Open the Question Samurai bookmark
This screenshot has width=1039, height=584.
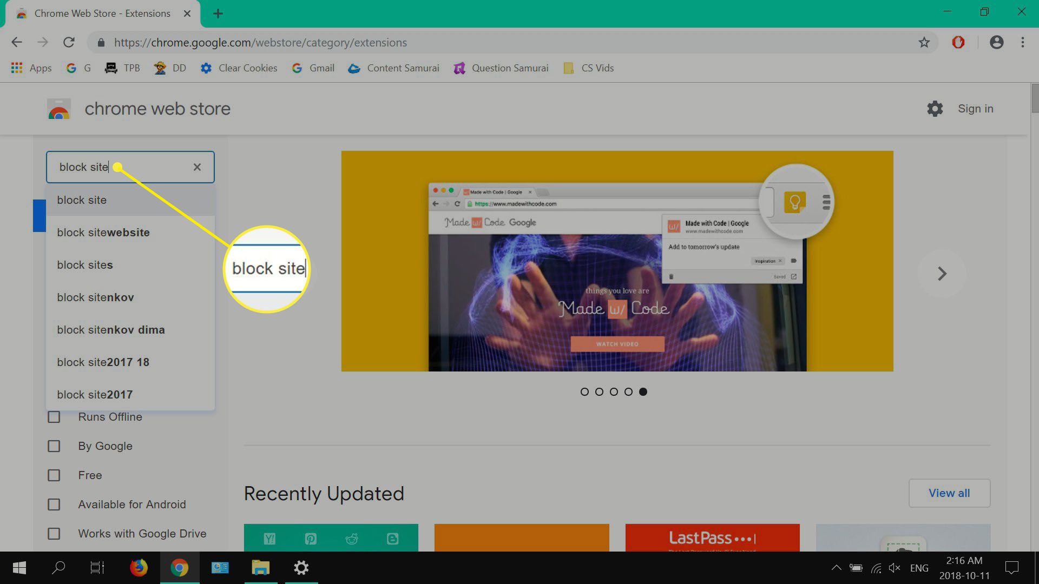(x=501, y=68)
